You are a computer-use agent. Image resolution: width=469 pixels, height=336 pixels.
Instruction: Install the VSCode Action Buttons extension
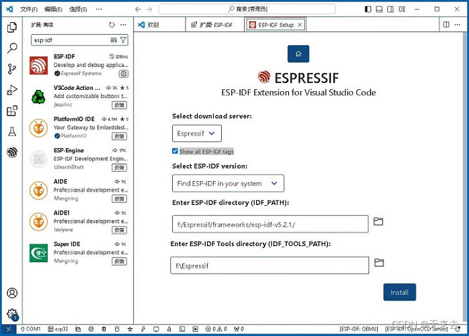coord(119,105)
